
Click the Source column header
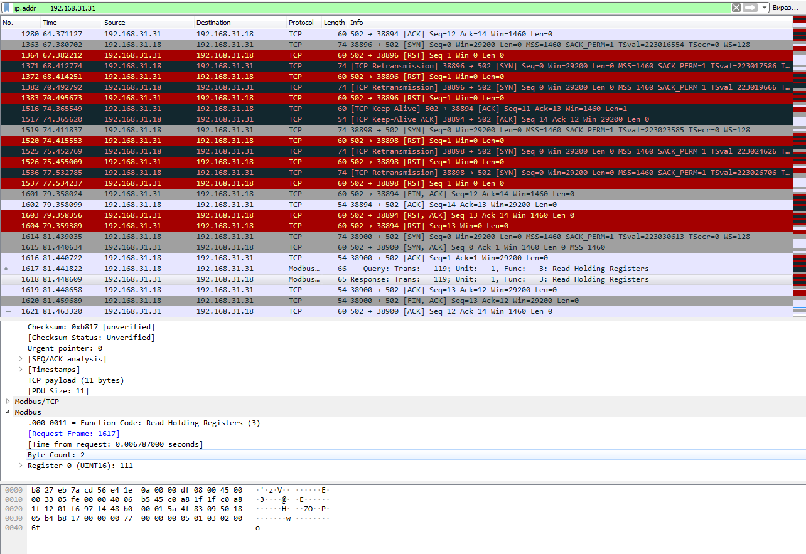pos(114,23)
